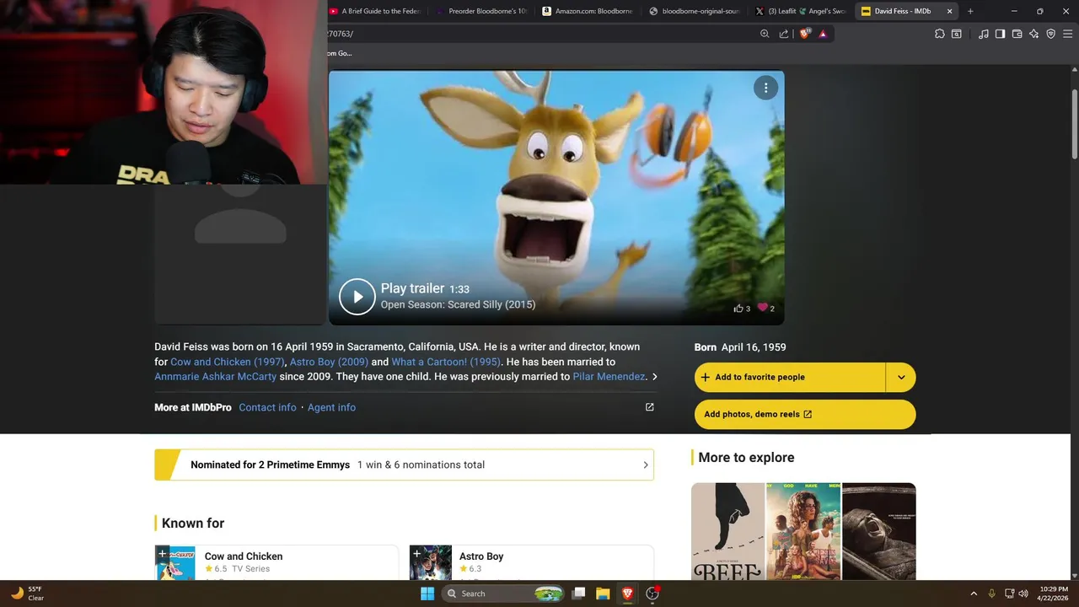Click the share page icon in address bar

(x=784, y=34)
